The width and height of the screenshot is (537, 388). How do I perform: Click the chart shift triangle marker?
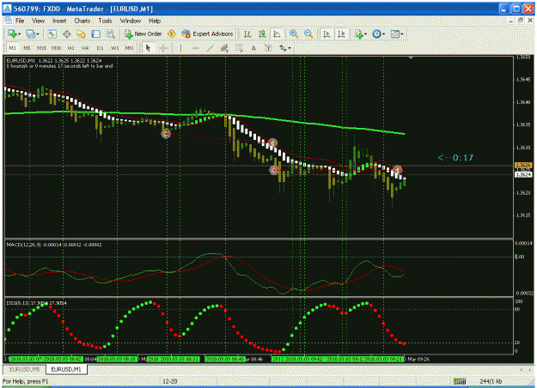[x=411, y=58]
